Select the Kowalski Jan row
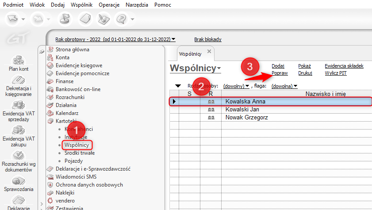Viewport: 372px width, 210px height. [270, 110]
